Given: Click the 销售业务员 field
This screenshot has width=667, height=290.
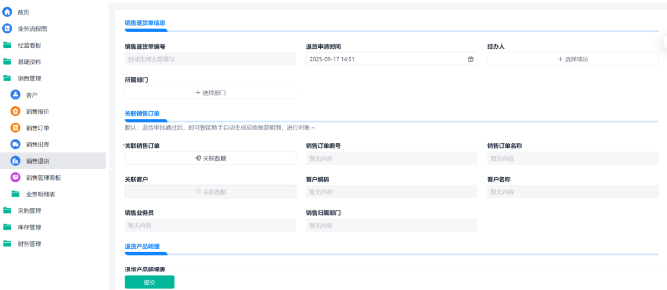Looking at the screenshot, I should pos(210,225).
